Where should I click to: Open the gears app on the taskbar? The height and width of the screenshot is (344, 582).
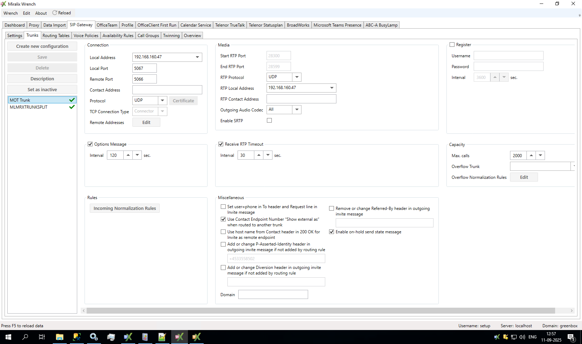coord(94,337)
